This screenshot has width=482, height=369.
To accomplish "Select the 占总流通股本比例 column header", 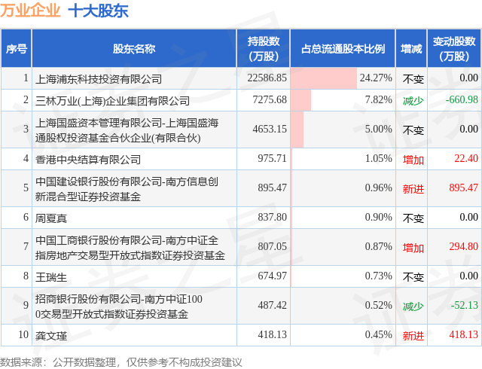I will point(343,49).
